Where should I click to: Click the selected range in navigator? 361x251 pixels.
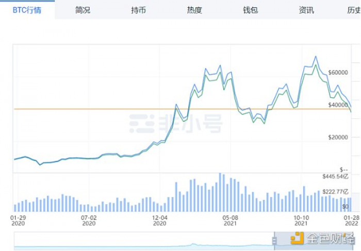tap(314, 241)
